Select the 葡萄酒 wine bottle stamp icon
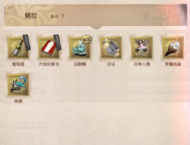190x145 pixels. (x=18, y=48)
